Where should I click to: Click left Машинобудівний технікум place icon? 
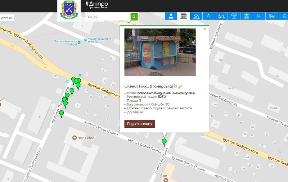click(x=79, y=42)
